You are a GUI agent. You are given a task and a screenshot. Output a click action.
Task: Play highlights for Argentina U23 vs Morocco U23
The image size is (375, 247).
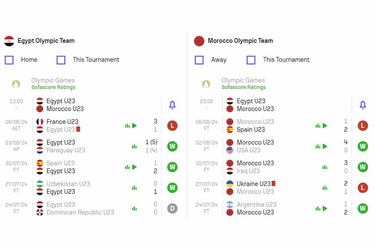point(325,208)
